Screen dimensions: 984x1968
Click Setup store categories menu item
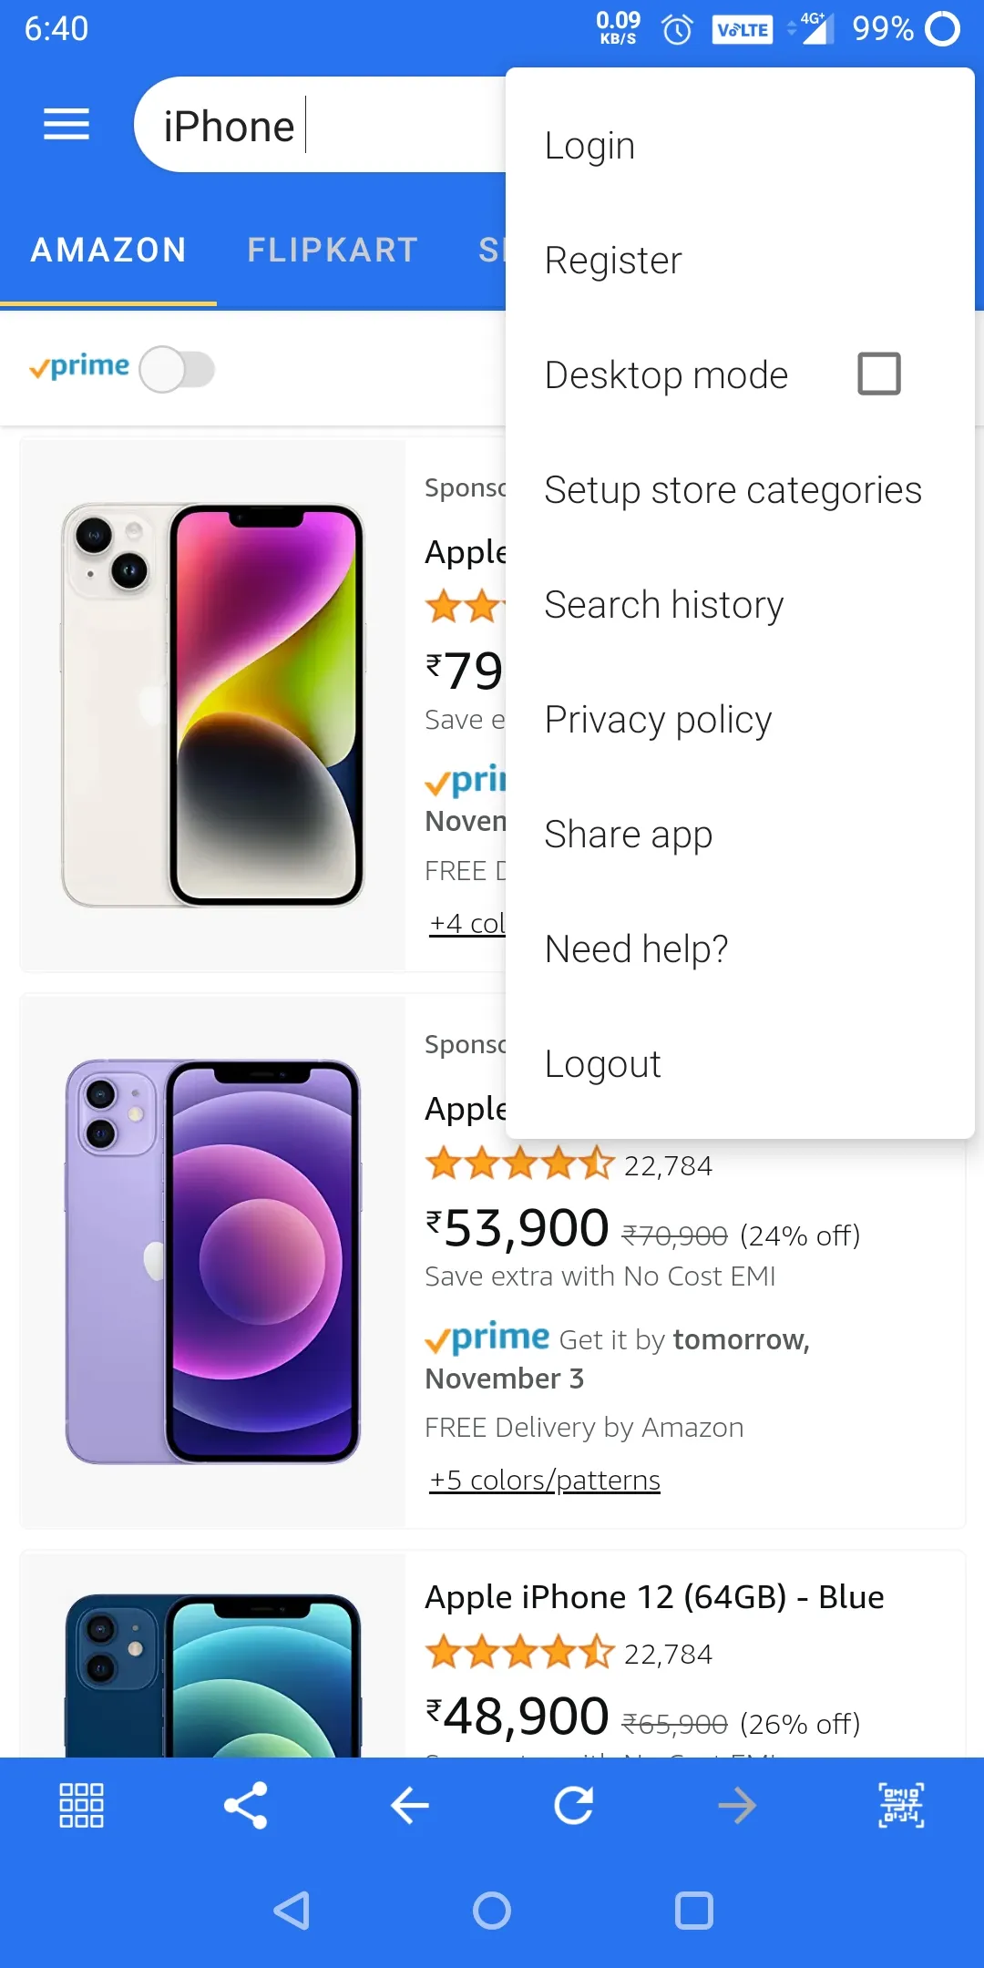[x=740, y=490]
